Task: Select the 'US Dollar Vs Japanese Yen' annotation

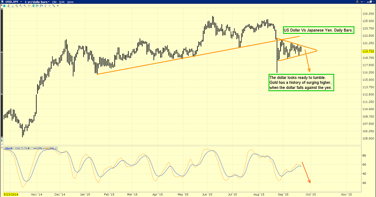Action: [x=319, y=30]
